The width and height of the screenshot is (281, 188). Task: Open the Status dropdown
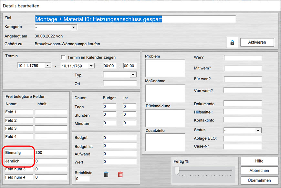point(258,131)
